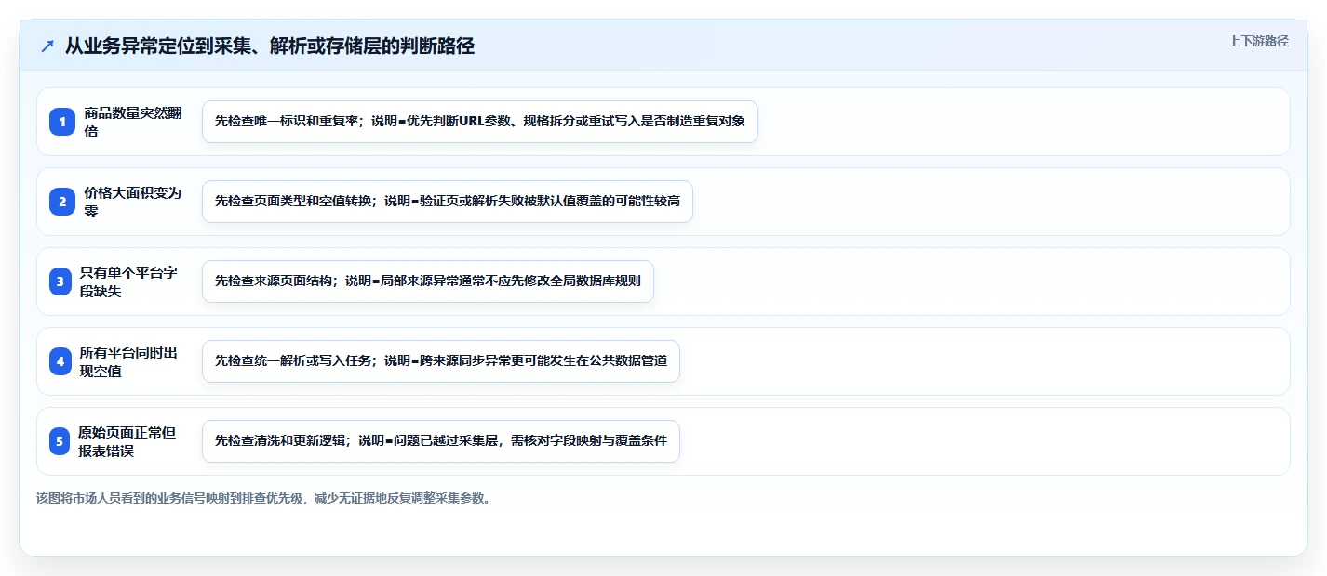The height and width of the screenshot is (576, 1327).
Task: Click the box 先检查清洗和更新逻辑
Action: [441, 441]
